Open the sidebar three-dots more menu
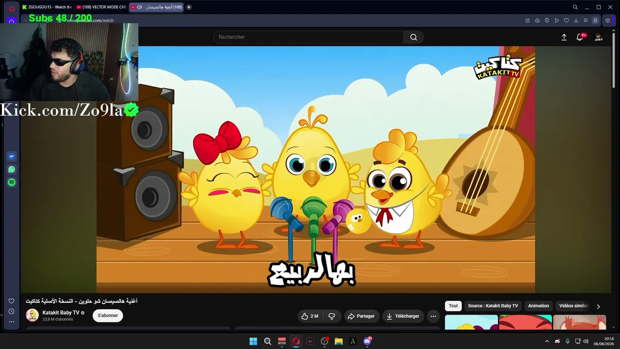 12,321
